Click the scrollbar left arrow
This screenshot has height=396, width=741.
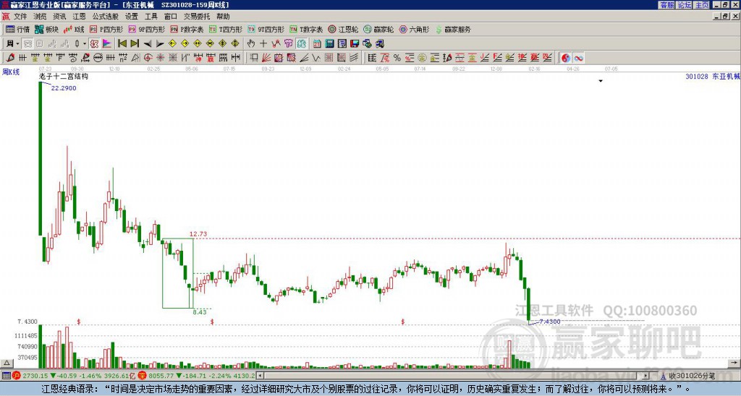(260, 376)
